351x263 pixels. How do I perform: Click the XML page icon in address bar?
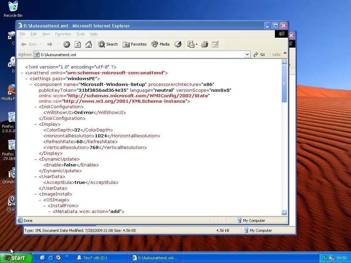point(37,54)
